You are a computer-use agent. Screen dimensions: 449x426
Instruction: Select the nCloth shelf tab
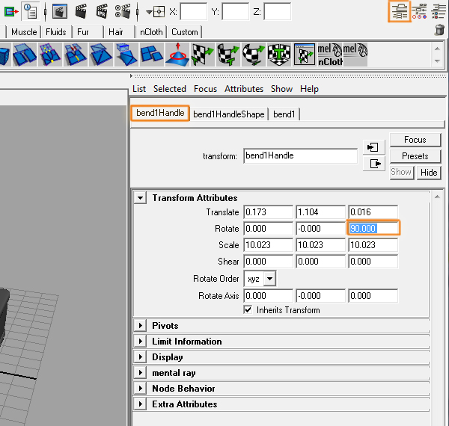150,32
